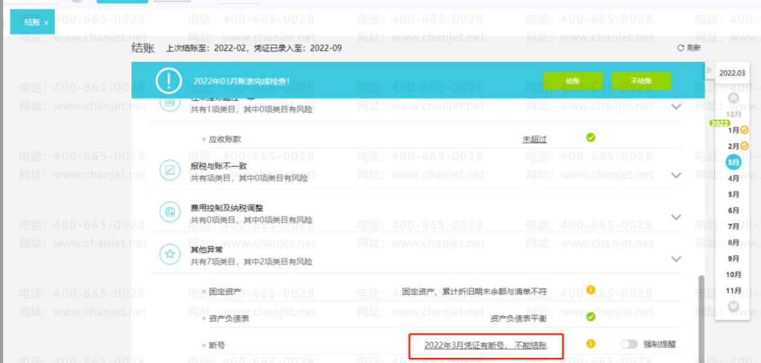
Task: Collapse the 往来挂账超过一年 section chevron
Action: click(x=676, y=107)
